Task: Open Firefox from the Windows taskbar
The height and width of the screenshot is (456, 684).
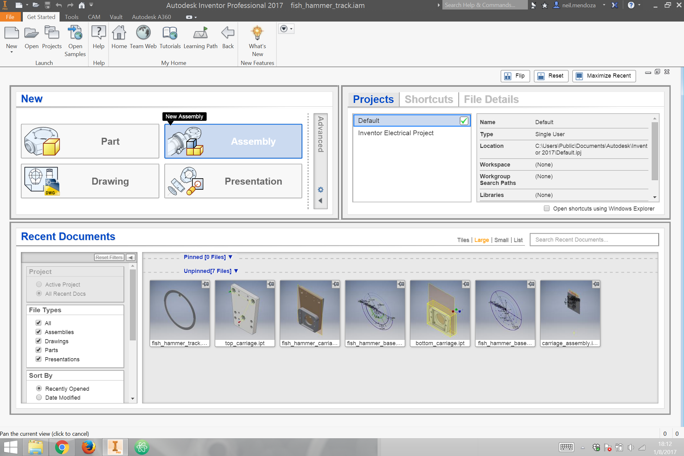Action: [88, 447]
